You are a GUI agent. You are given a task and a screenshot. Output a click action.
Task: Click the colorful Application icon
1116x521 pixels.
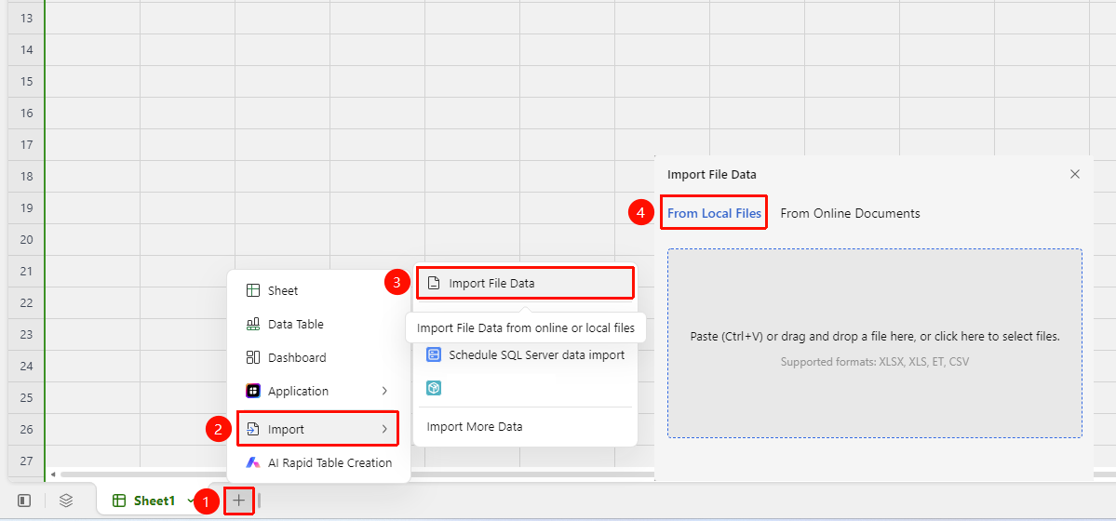pos(252,391)
